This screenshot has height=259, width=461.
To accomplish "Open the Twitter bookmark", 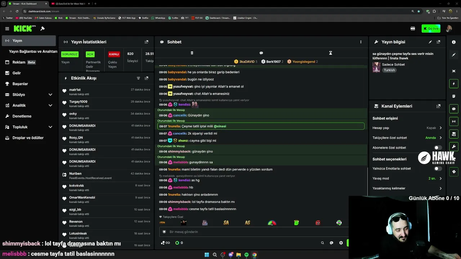I will tap(7, 18).
